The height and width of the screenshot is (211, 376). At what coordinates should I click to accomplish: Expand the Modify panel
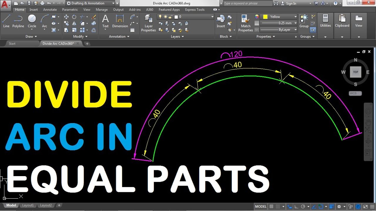[80, 37]
